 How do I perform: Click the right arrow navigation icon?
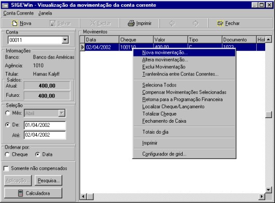tap(196, 23)
